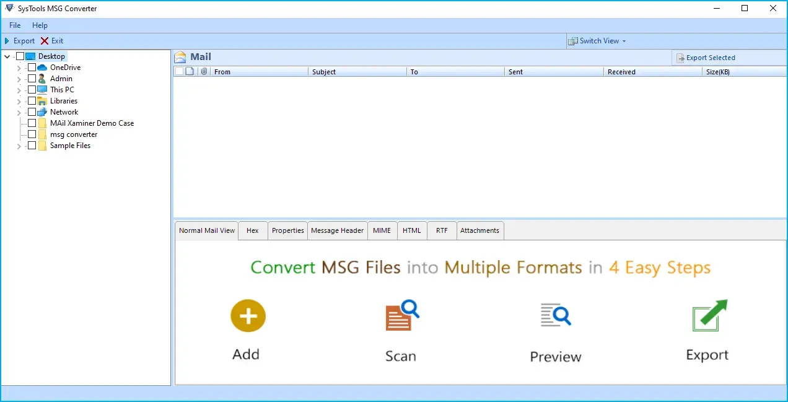Select the Sample Files folder label
788x402 pixels.
tap(70, 146)
